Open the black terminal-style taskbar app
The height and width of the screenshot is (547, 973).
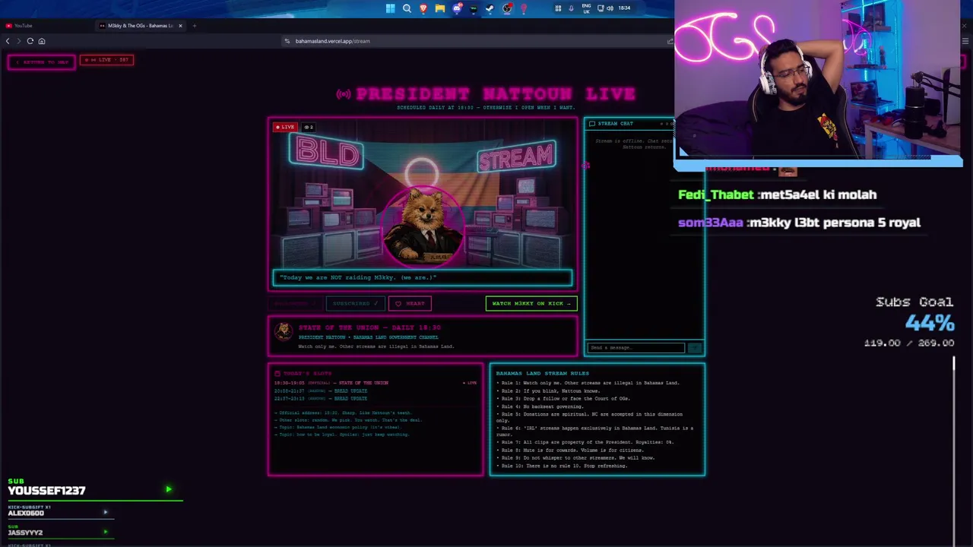[x=474, y=8]
